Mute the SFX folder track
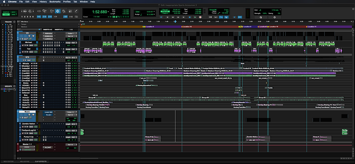Viewport: 355px width, 164px height. (x=25, y=60)
